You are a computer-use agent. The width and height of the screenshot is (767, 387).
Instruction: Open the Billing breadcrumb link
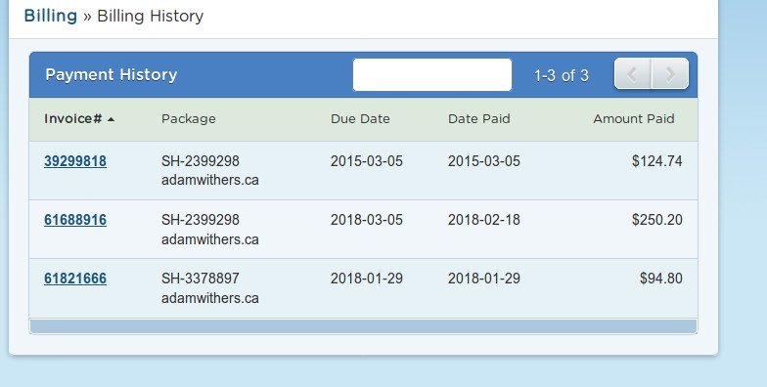tap(51, 16)
